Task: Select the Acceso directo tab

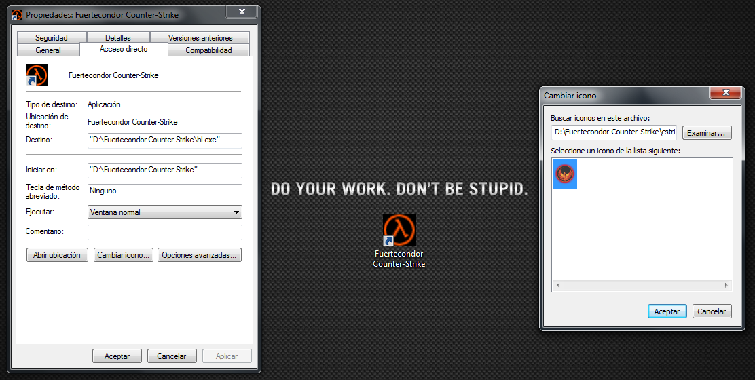Action: click(x=124, y=49)
